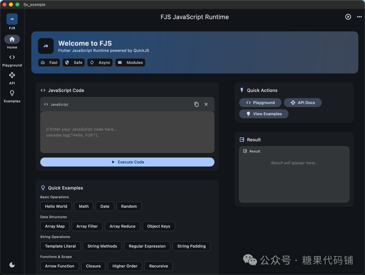This screenshot has height=275, width=365.
Task: Click the FJS logo at the sidebar top
Action: pos(12,19)
